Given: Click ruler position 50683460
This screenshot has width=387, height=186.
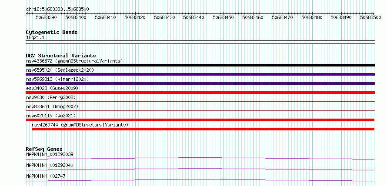Looking at the screenshot, I should click(x=253, y=17).
